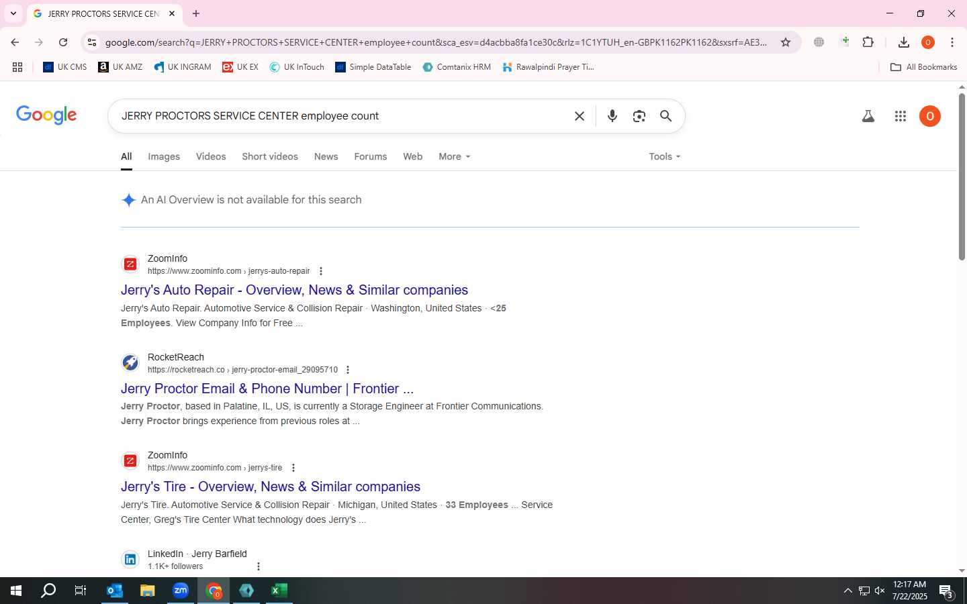Screen dimensions: 967x604
Task: Open the Extensions puzzle icon
Action: [x=868, y=42]
